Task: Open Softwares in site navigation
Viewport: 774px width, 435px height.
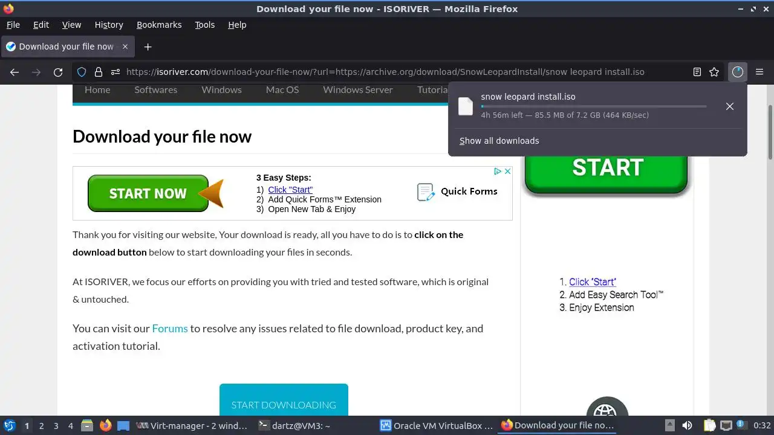Action: [x=156, y=89]
